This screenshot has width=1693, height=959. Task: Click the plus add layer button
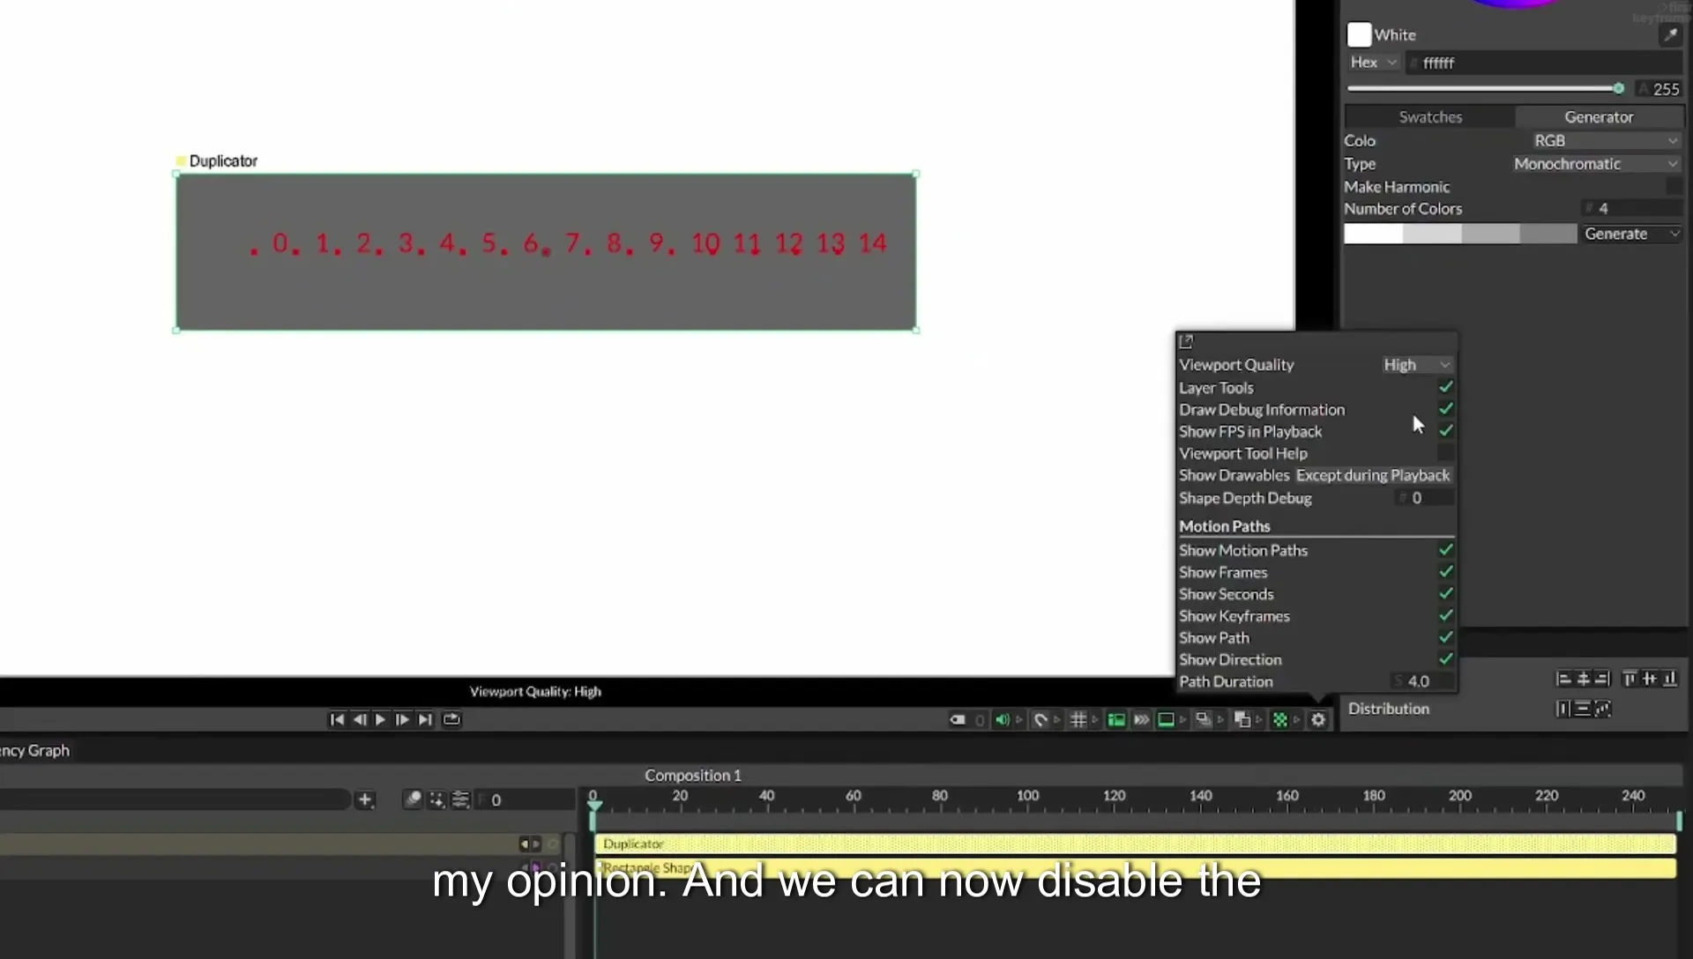[365, 799]
